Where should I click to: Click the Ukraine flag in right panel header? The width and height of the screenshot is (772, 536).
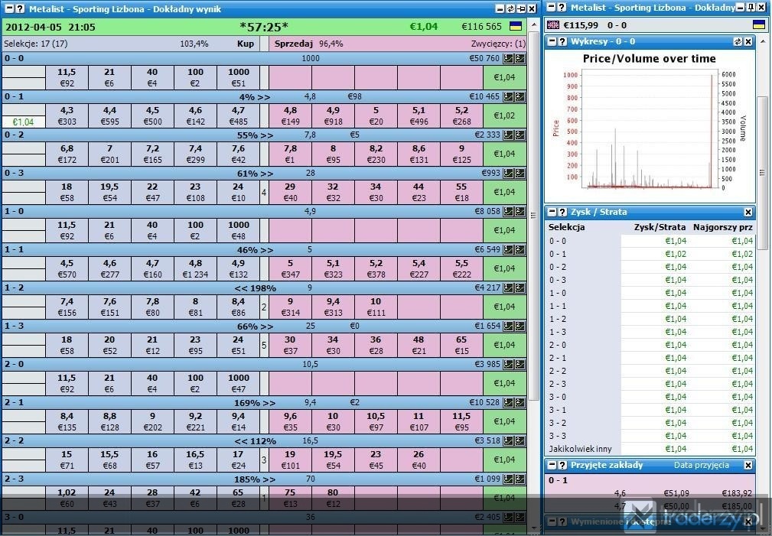tap(759, 25)
